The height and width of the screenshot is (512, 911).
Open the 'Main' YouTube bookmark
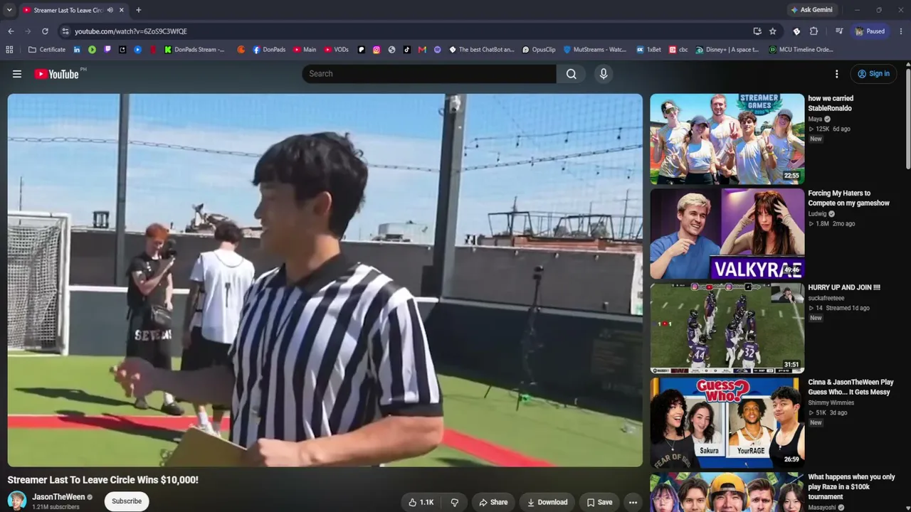click(304, 50)
